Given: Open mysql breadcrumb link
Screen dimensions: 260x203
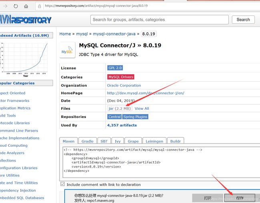Looking at the screenshot, I should (82, 34).
